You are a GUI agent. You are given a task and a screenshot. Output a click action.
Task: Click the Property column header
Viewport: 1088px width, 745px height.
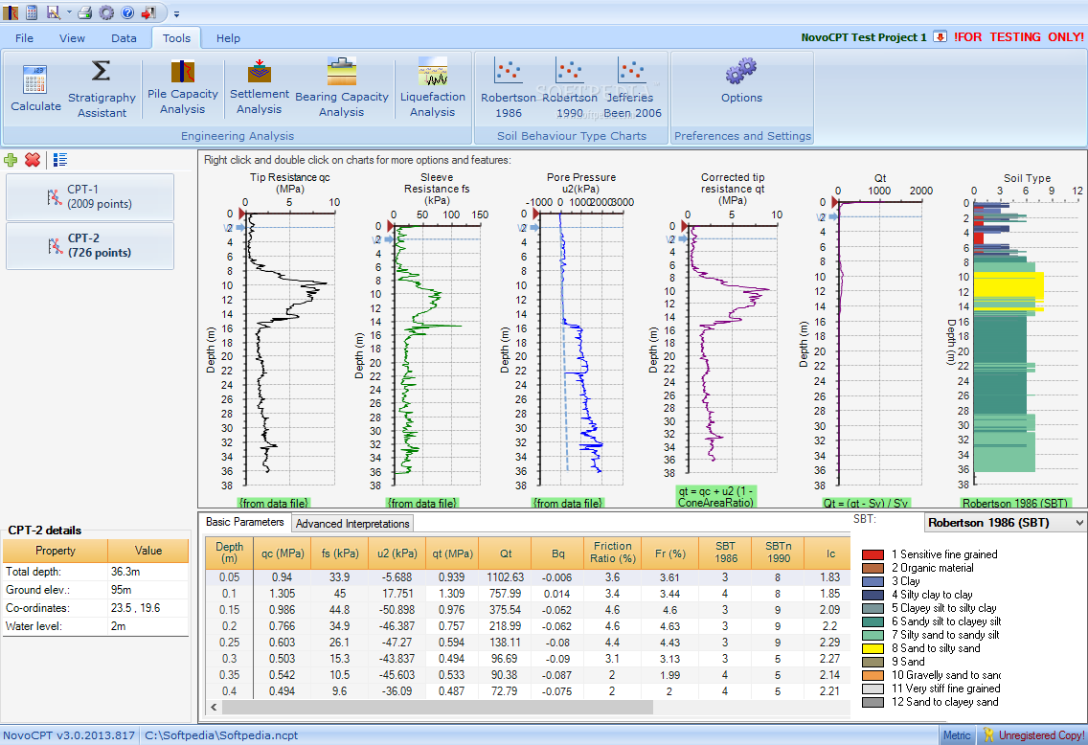[x=56, y=551]
